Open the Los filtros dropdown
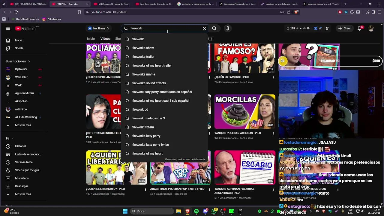The height and width of the screenshot is (216, 384). coord(98,28)
